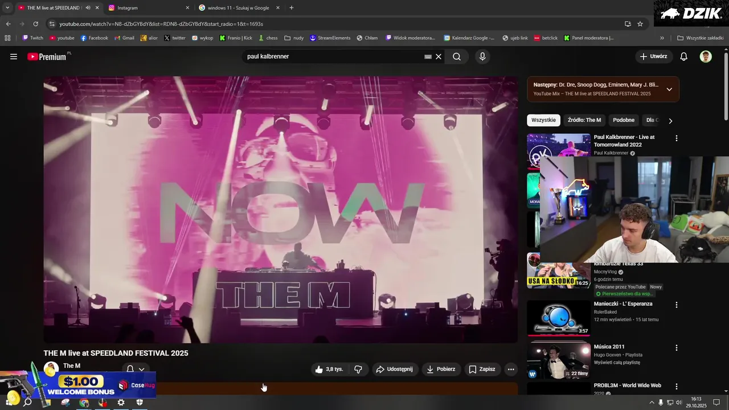Open the Manieczki - L' Esperanza thumbnail
The width and height of the screenshot is (729, 410).
(x=559, y=318)
